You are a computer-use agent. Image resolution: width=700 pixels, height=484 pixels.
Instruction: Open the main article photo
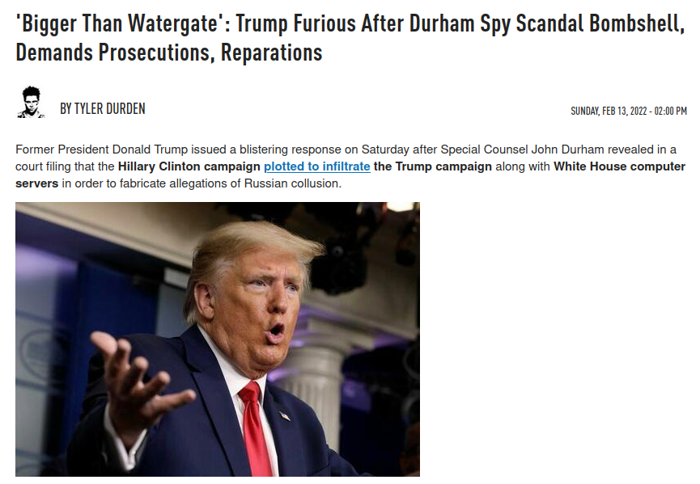click(x=218, y=339)
